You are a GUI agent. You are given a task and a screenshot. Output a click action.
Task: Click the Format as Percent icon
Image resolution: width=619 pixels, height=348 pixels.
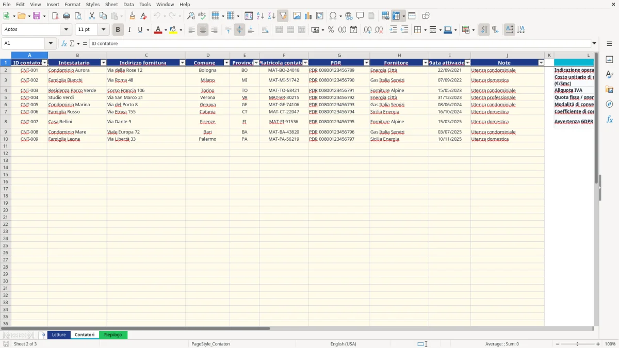pyautogui.click(x=331, y=30)
